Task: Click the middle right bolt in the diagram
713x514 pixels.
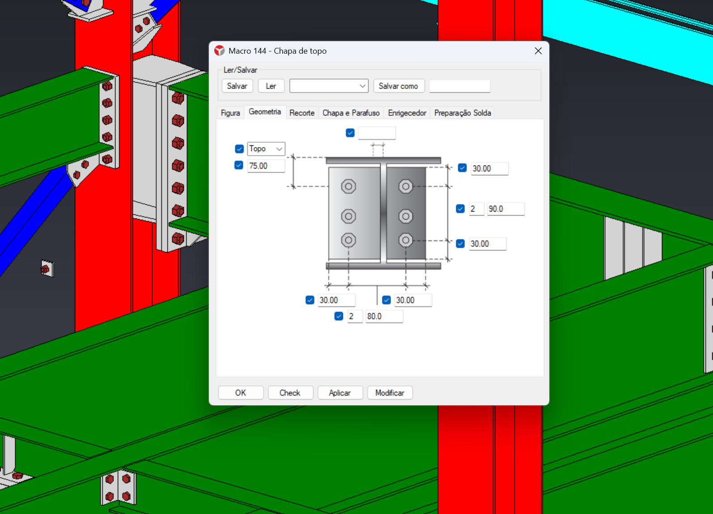Action: tap(406, 217)
